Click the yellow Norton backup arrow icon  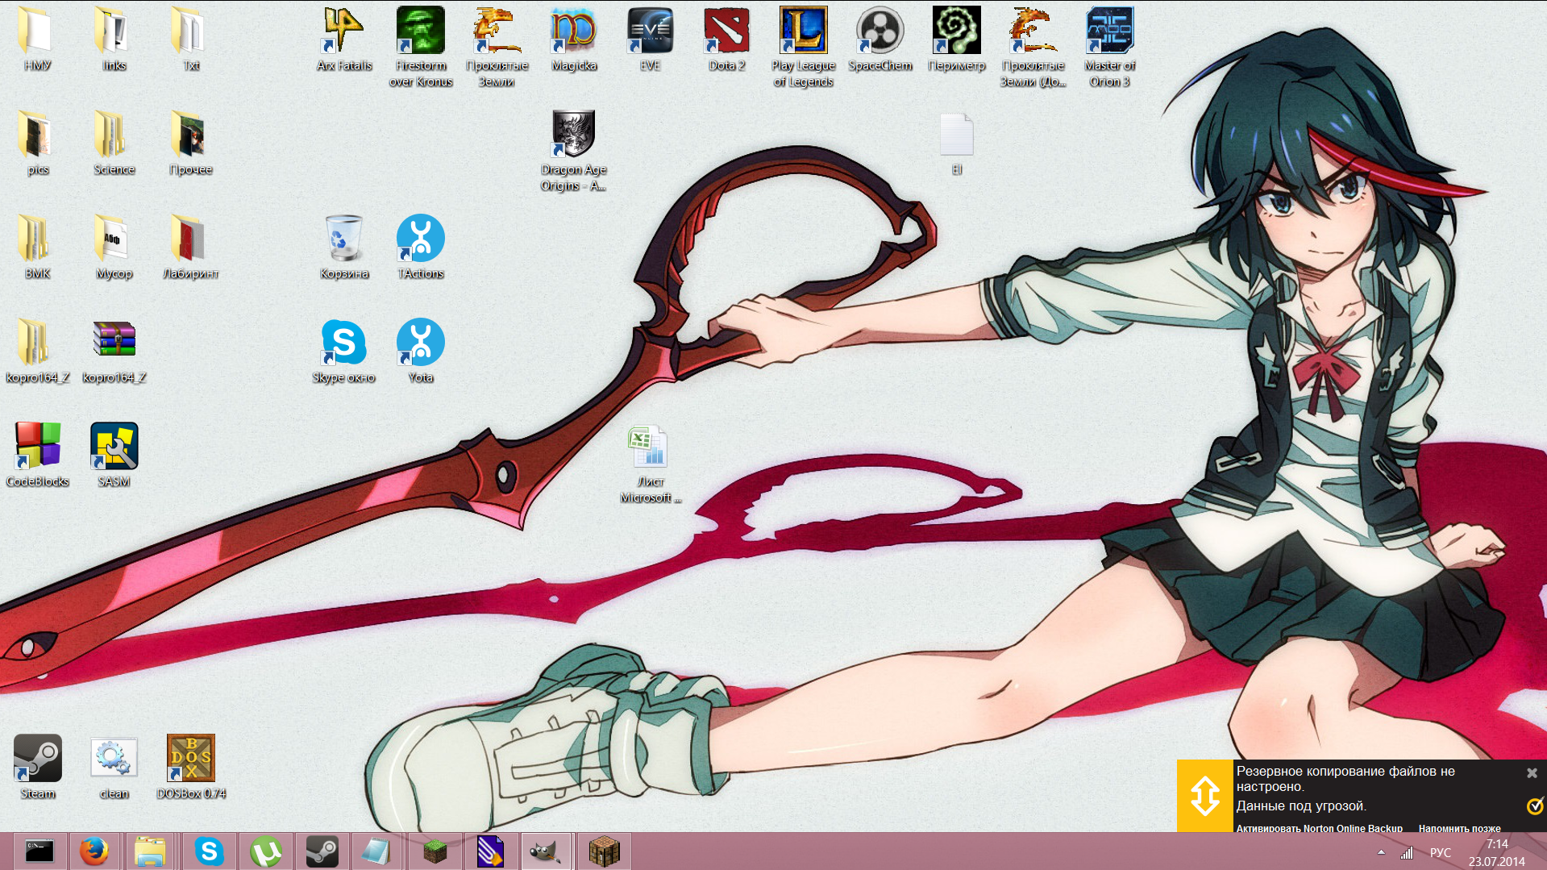tap(1204, 795)
